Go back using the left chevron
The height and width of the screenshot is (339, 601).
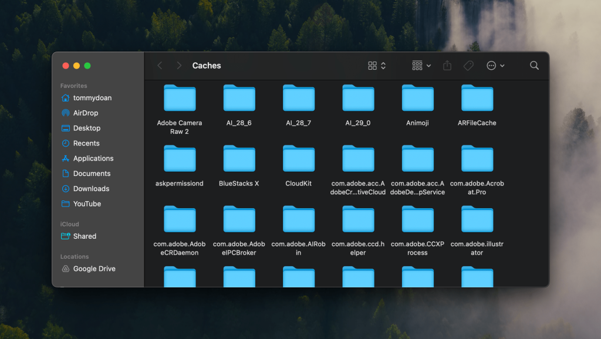coord(160,66)
